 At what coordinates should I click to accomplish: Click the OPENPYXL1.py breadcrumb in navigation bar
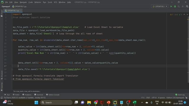(x=19, y=6)
